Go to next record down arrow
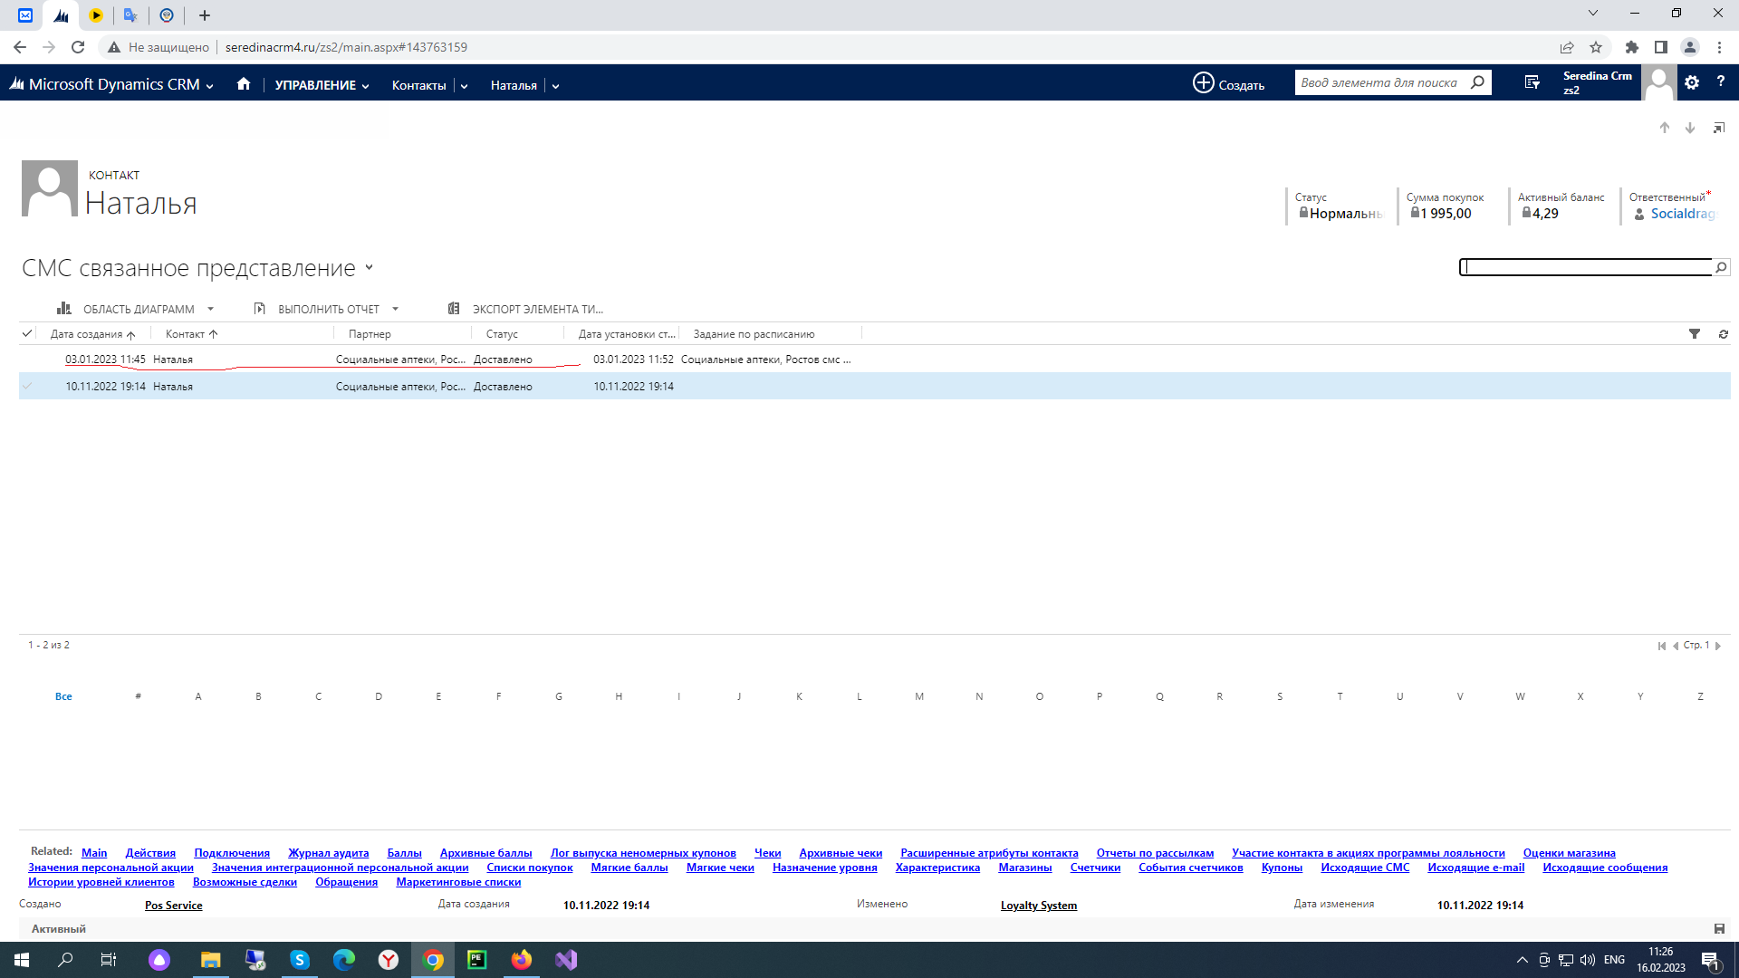 pyautogui.click(x=1690, y=129)
